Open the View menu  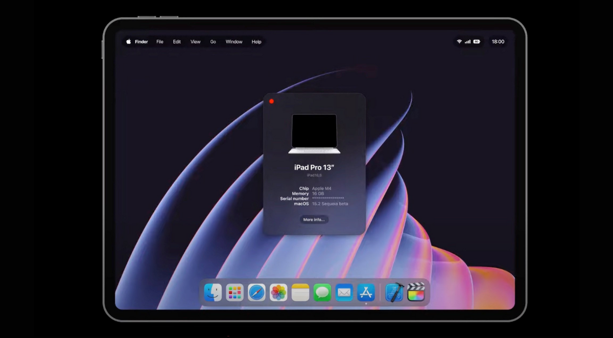click(x=196, y=42)
